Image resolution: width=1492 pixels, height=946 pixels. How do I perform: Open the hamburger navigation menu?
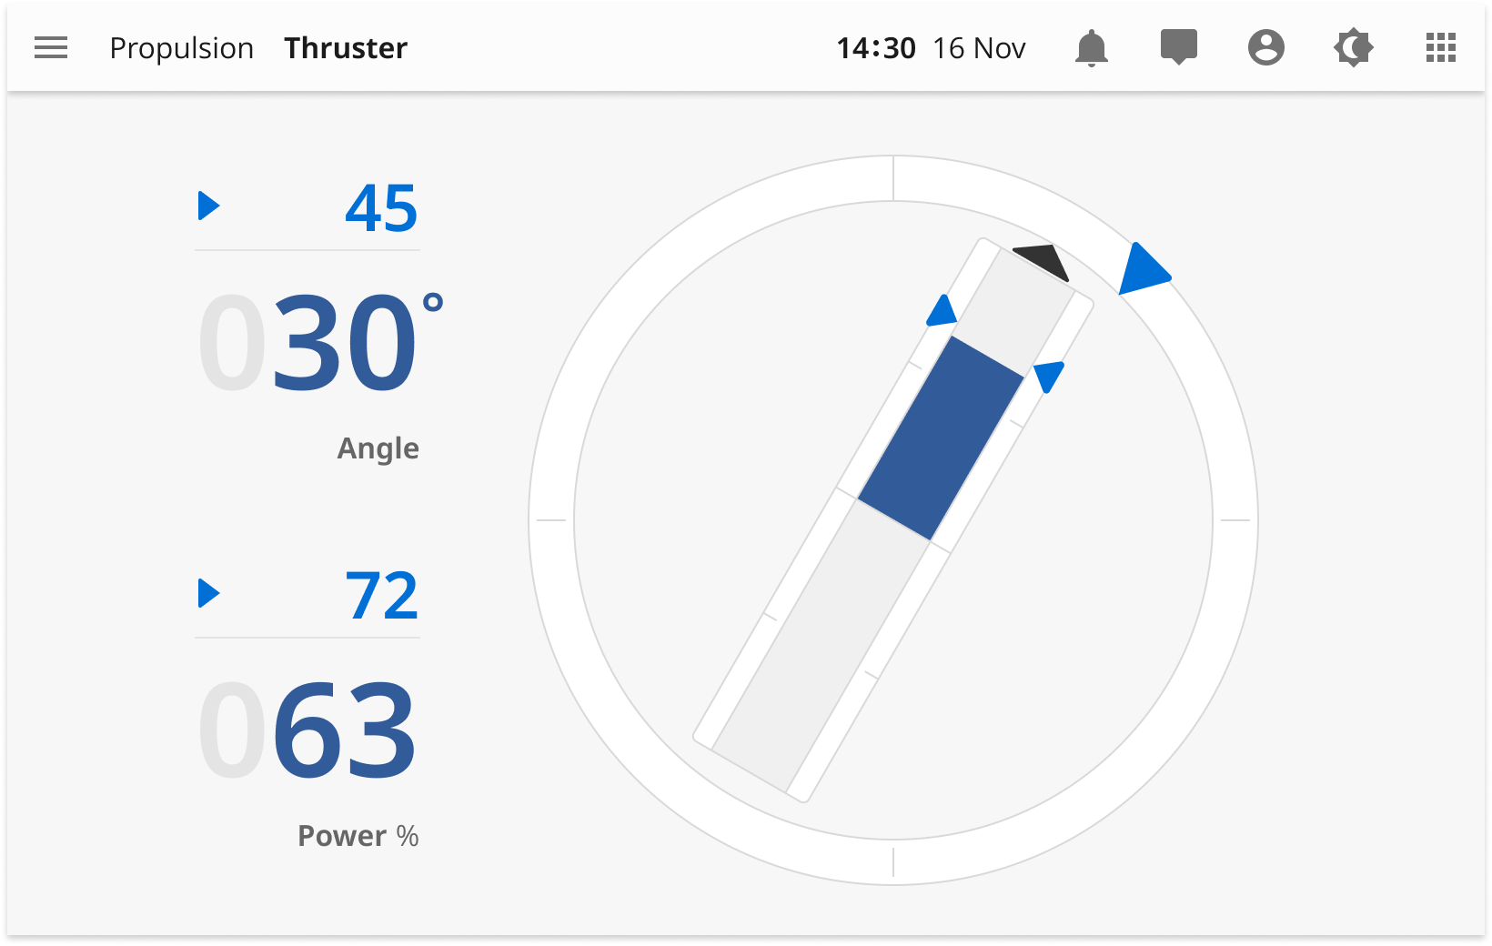(51, 47)
